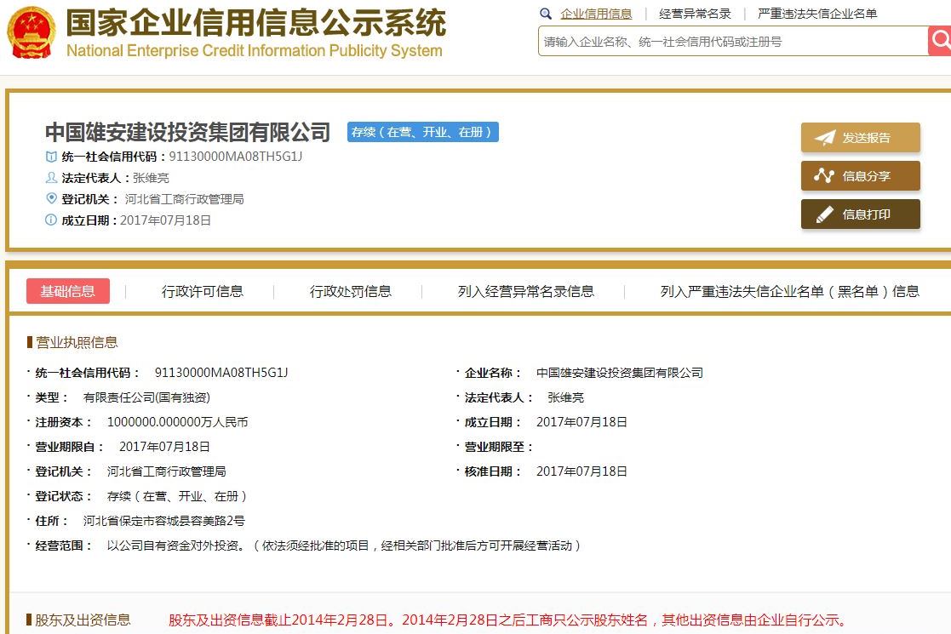Click the location pin icon beside 登记机关
951x634 pixels.
[x=51, y=199]
